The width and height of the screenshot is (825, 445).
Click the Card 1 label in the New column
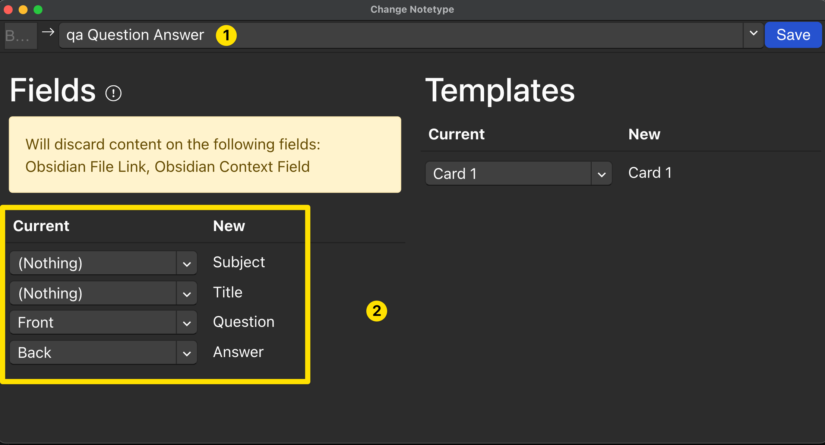[650, 172]
